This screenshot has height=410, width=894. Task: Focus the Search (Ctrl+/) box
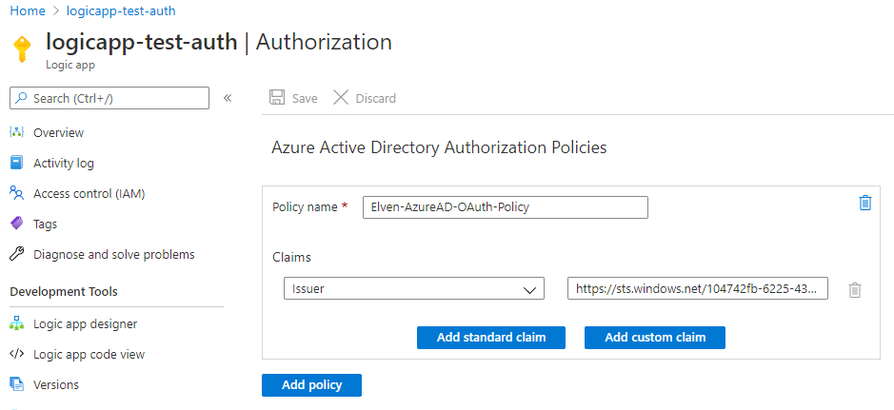[109, 98]
